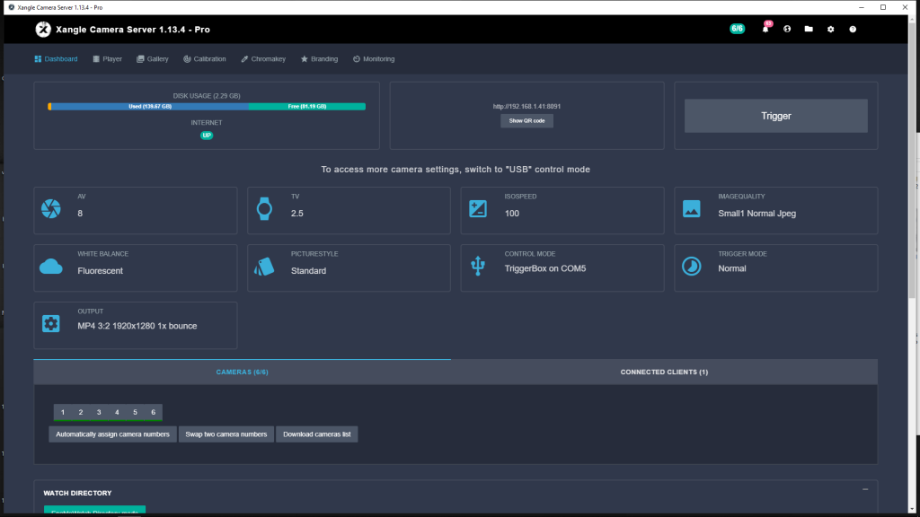Click the Internet UP status badge

(206, 135)
